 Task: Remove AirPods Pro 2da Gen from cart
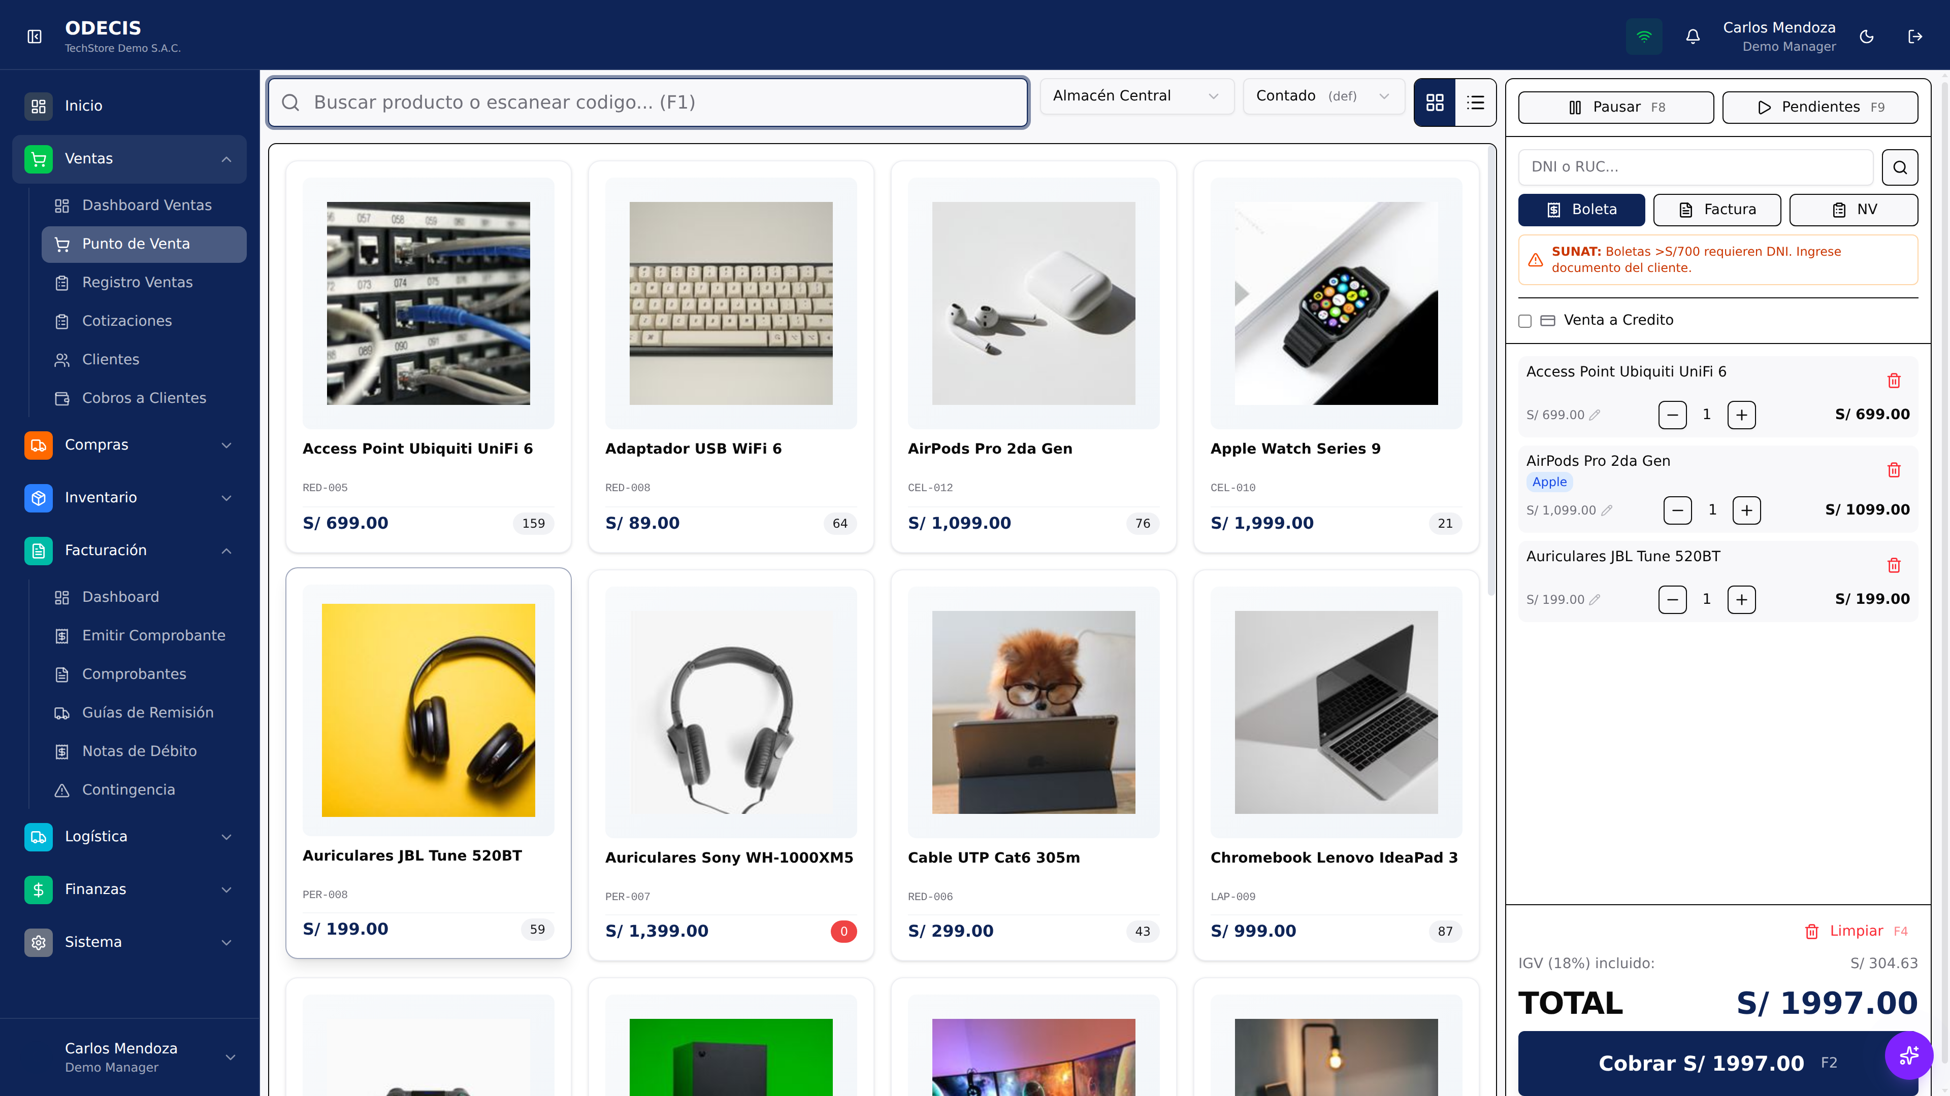[x=1894, y=470]
